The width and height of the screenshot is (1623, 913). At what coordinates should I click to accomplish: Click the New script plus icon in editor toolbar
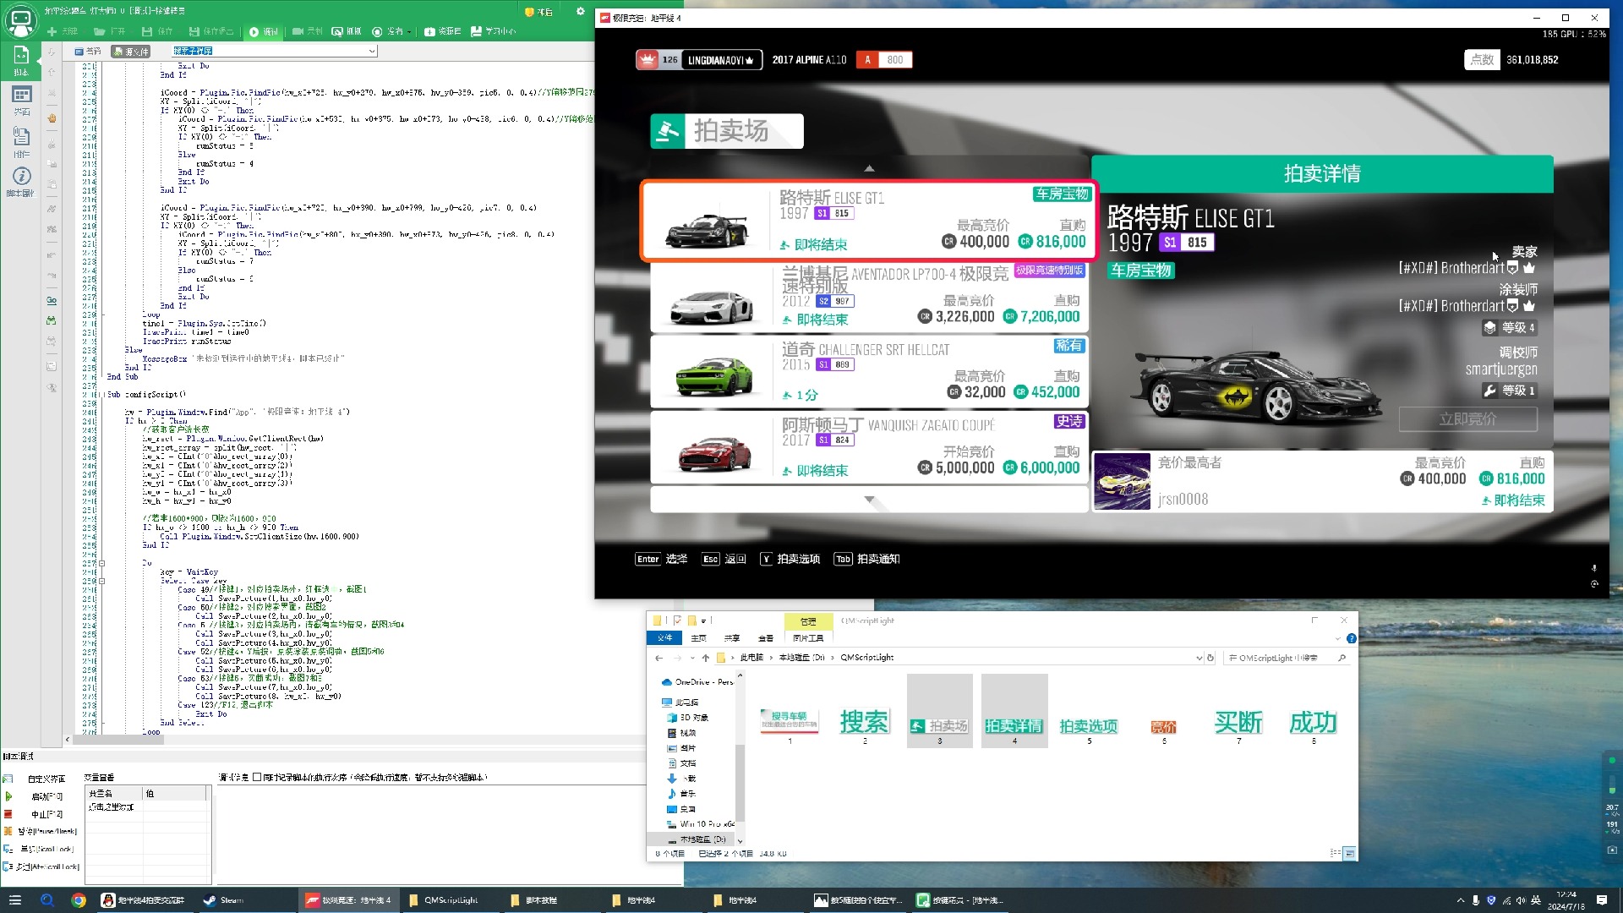pos(52,31)
